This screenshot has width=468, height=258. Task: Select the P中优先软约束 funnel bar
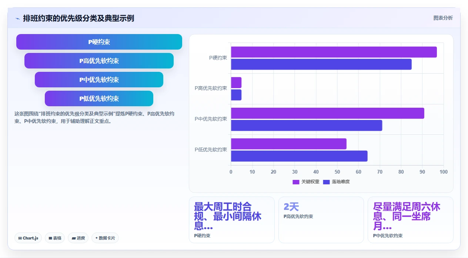click(x=99, y=80)
